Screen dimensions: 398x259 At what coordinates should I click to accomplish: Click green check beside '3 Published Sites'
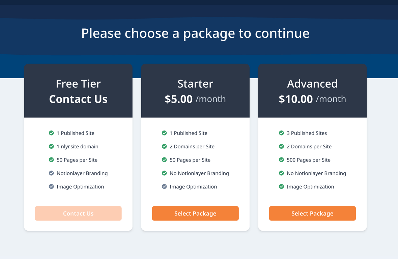(x=281, y=133)
